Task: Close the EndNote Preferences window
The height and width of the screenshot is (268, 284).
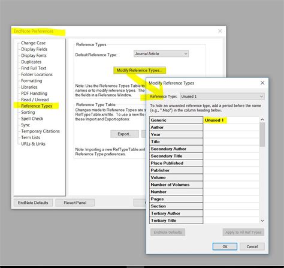Action: pyautogui.click(x=220, y=31)
